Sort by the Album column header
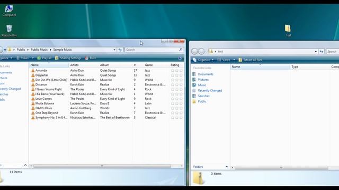The height and width of the screenshot is (190, 339). (115, 65)
